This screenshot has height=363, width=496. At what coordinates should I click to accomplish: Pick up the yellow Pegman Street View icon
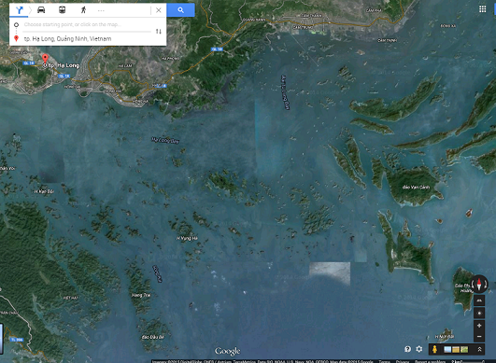point(435,349)
